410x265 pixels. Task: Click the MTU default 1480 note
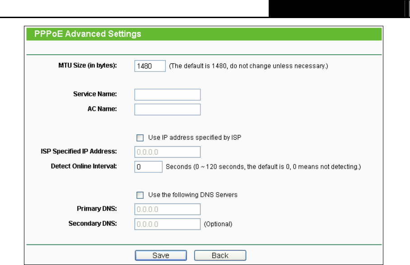(x=248, y=66)
